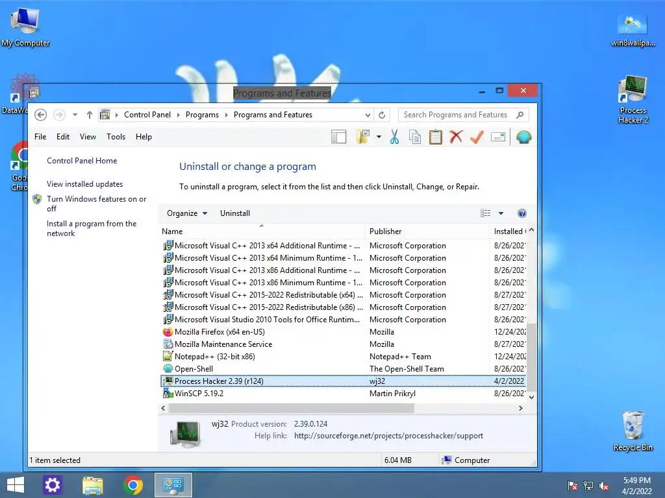665x498 pixels.
Task: Sort by the Publisher column header
Action: pyautogui.click(x=427, y=231)
